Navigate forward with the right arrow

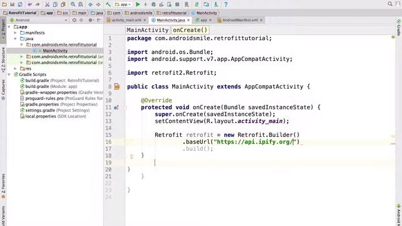click(98, 4)
